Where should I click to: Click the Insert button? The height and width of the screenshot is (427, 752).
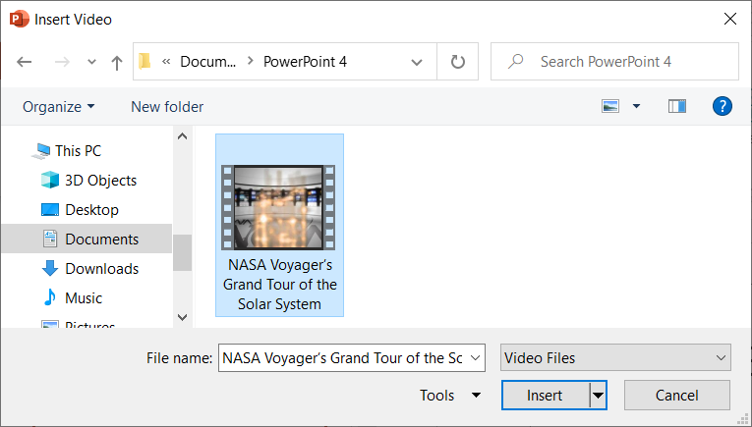point(545,396)
